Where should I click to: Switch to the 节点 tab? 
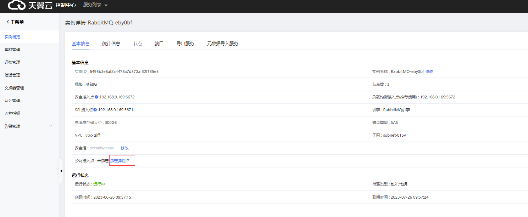(138, 44)
